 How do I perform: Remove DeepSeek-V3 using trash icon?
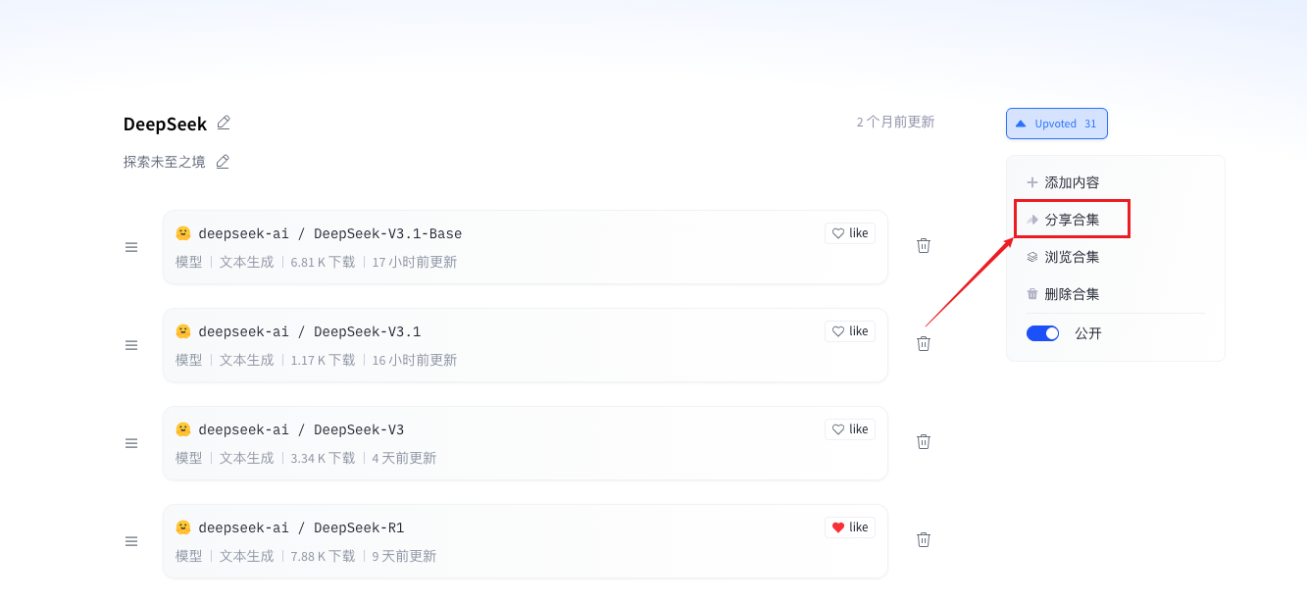(923, 442)
